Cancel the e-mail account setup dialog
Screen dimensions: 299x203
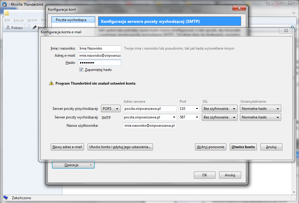point(271,147)
